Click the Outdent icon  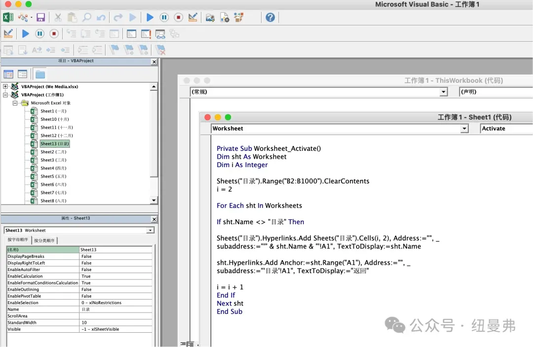pyautogui.click(x=65, y=50)
